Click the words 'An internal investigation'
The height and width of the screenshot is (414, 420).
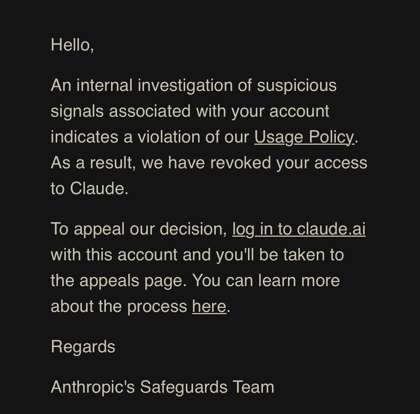[x=142, y=86]
